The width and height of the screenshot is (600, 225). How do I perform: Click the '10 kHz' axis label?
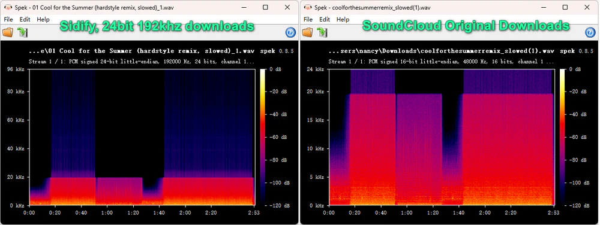coord(316,148)
